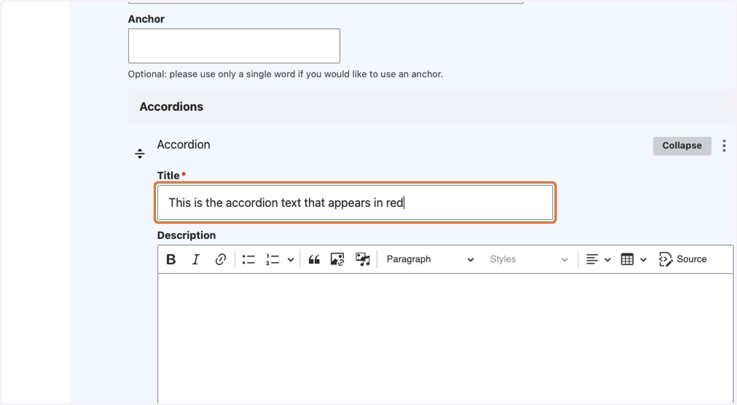Insert a block quote
Screen dimensions: 737x405
click(314, 260)
